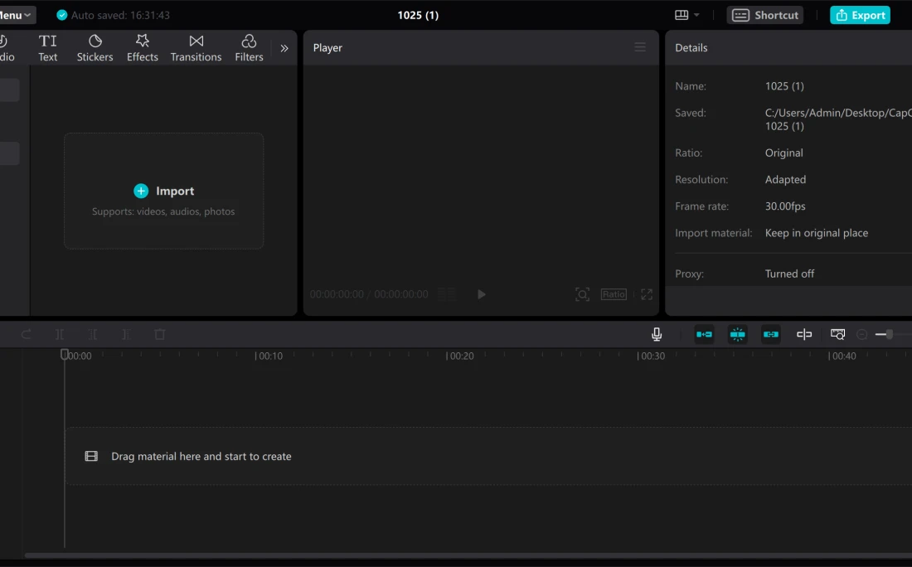Switch to the Text tab
912x567 pixels.
click(x=48, y=48)
